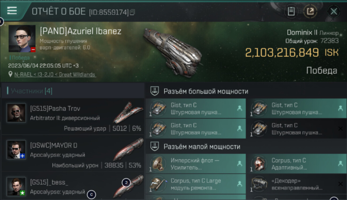Screen dimensions: 347x200
Task: Copy the battle report ID
Action: click(133, 12)
